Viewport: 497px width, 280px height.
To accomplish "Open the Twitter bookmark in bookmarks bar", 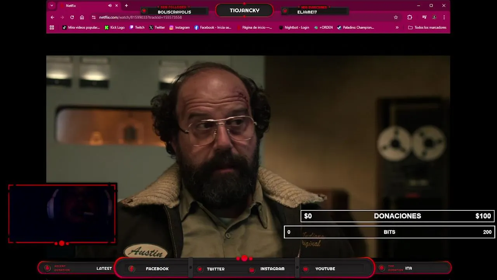I will click(157, 27).
